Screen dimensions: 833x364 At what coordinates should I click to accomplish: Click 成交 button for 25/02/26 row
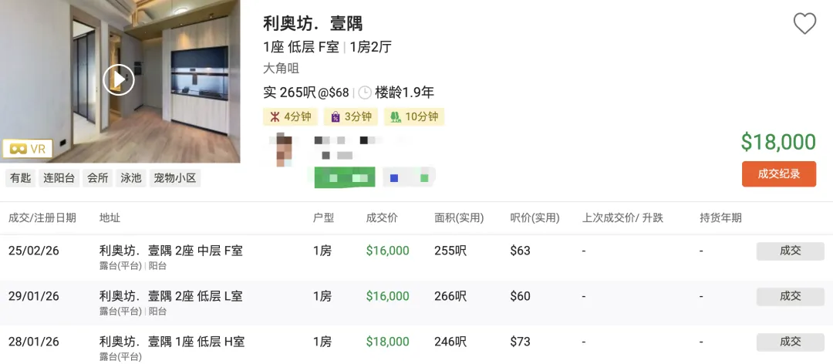[x=790, y=251]
